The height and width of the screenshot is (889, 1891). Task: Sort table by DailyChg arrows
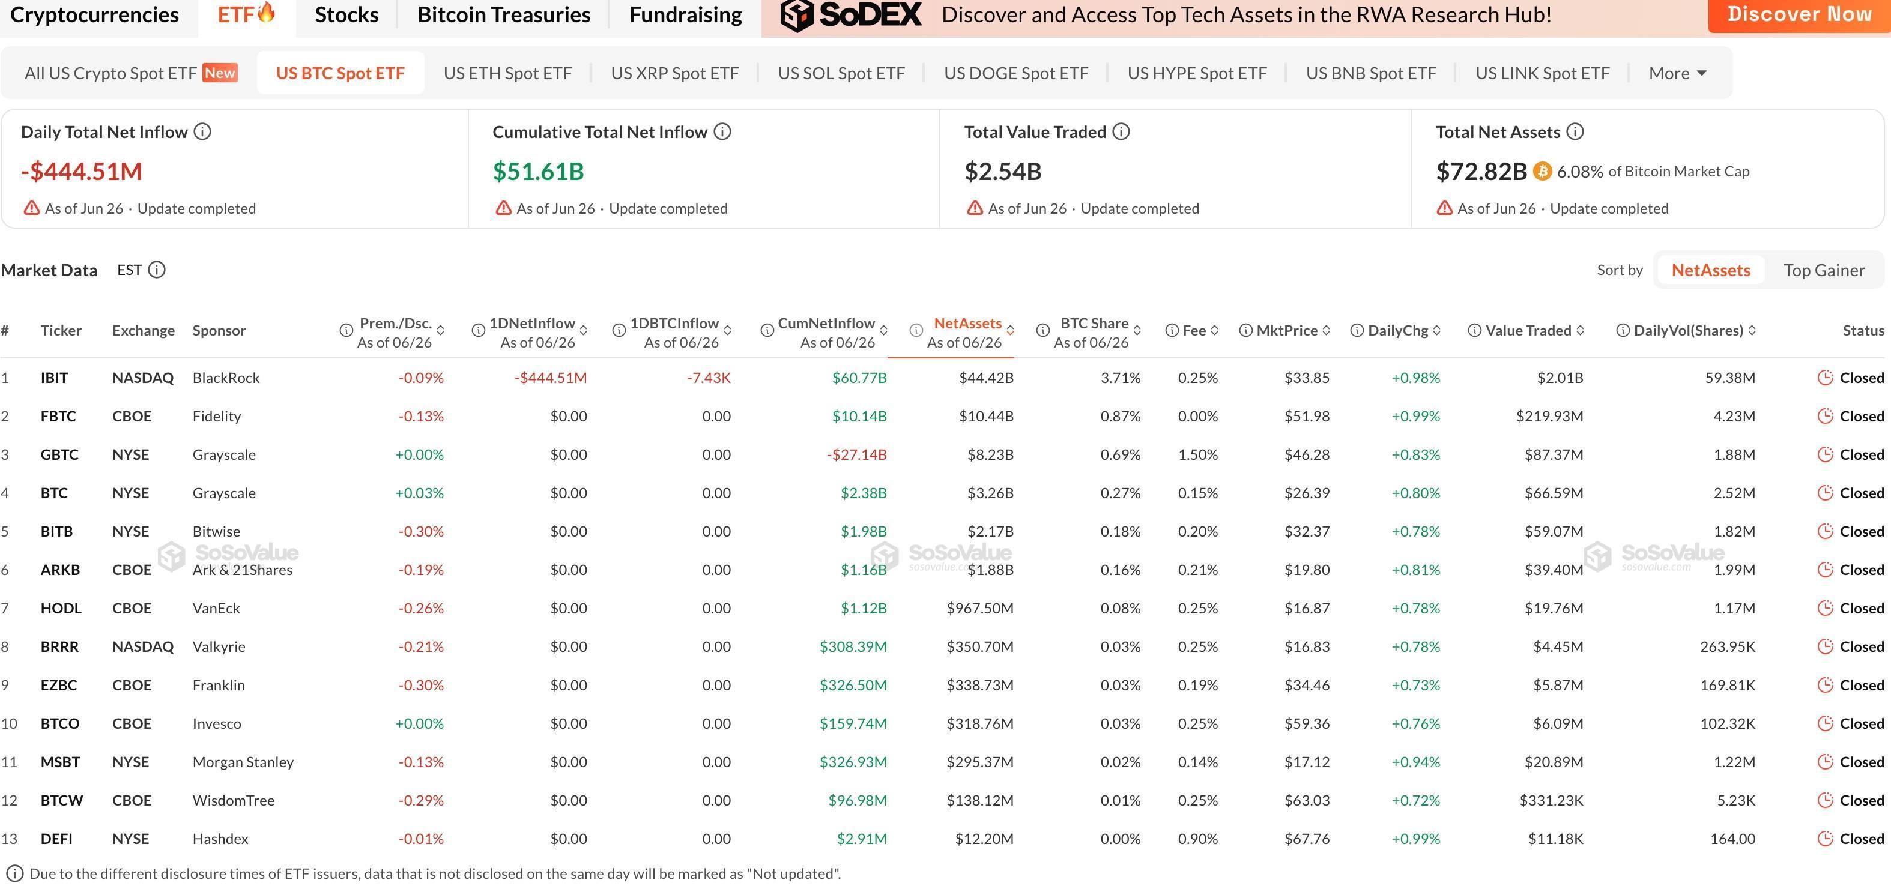1436,331
